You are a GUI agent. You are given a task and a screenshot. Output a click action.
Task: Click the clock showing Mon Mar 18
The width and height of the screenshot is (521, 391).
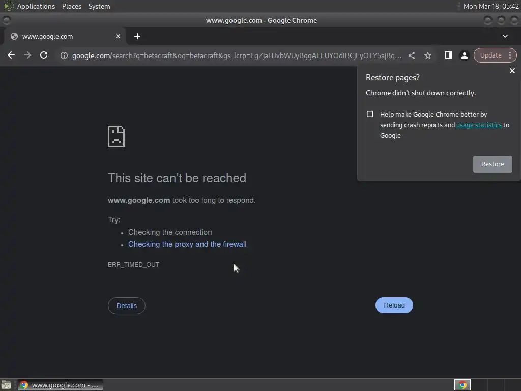pyautogui.click(x=491, y=6)
